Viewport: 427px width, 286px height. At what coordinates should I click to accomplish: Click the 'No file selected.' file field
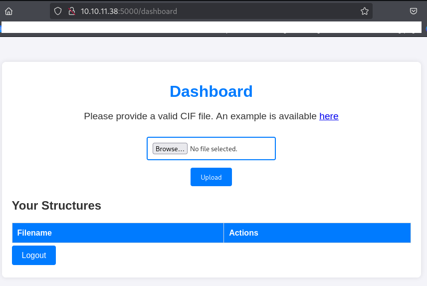213,149
